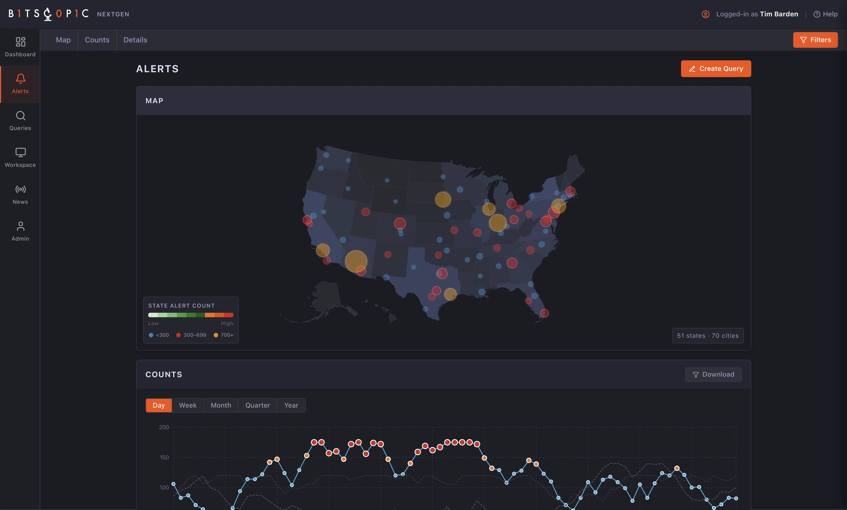Click the Download button

tap(713, 374)
